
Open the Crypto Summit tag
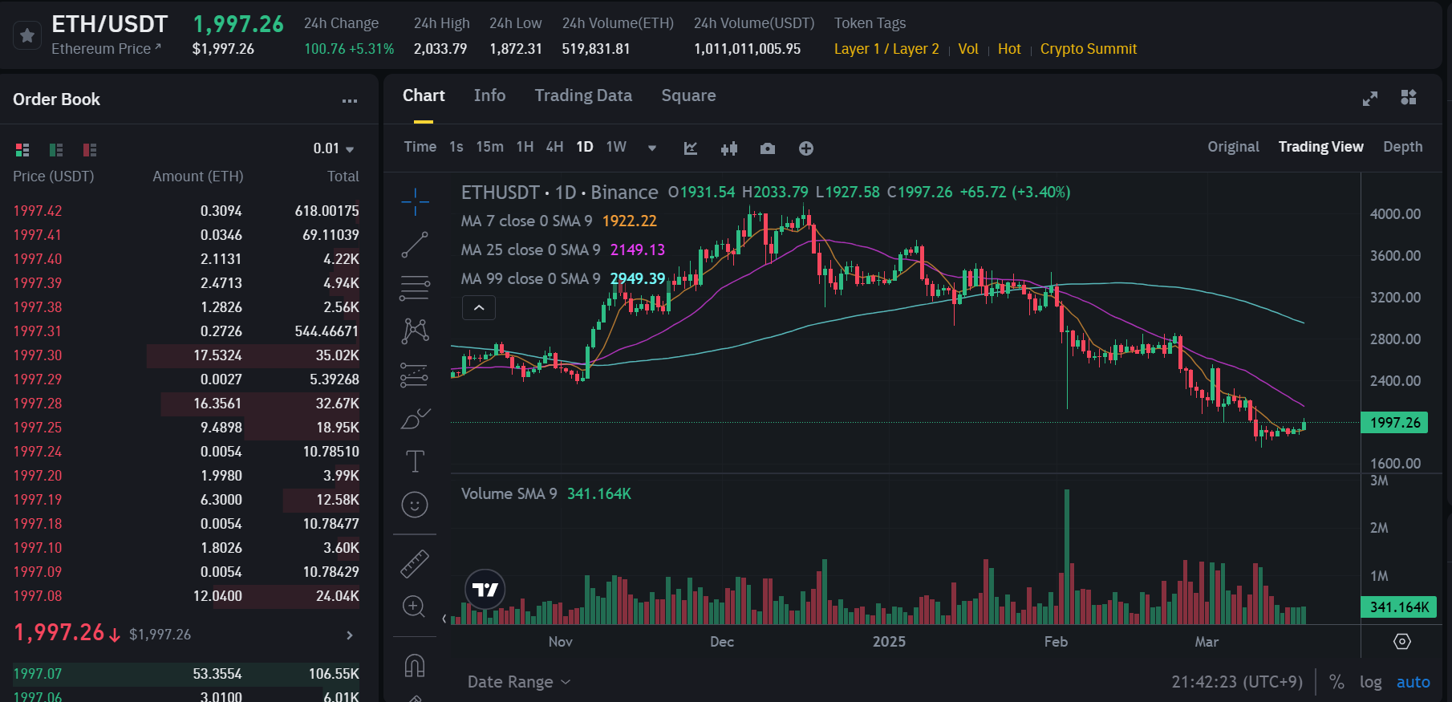coord(1089,49)
